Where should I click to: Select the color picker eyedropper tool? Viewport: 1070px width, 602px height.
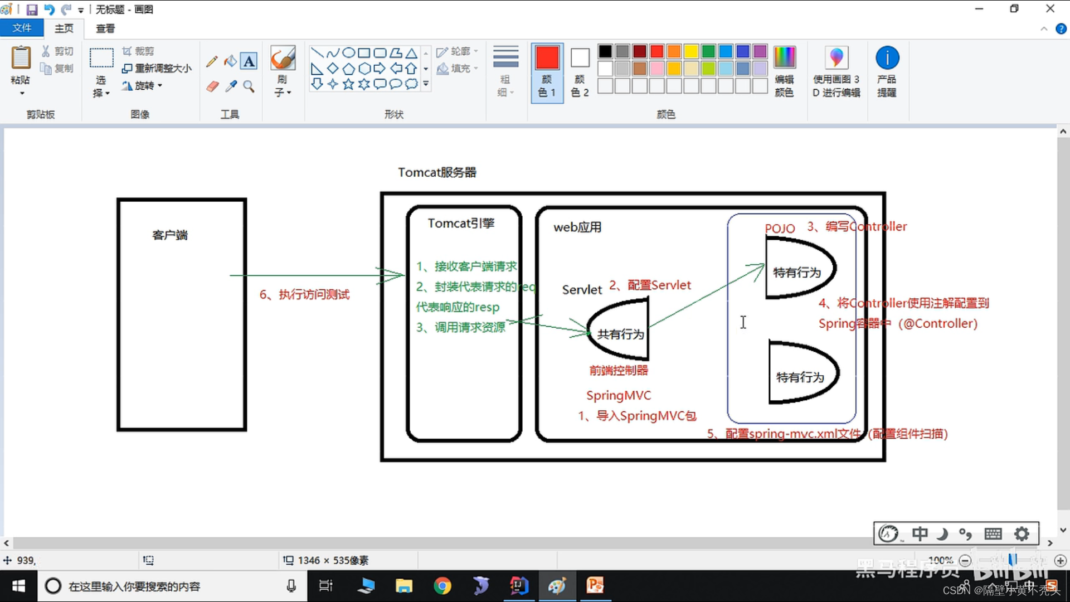[231, 86]
